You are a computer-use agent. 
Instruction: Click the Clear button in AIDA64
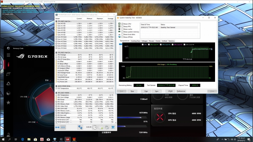[146, 91]
